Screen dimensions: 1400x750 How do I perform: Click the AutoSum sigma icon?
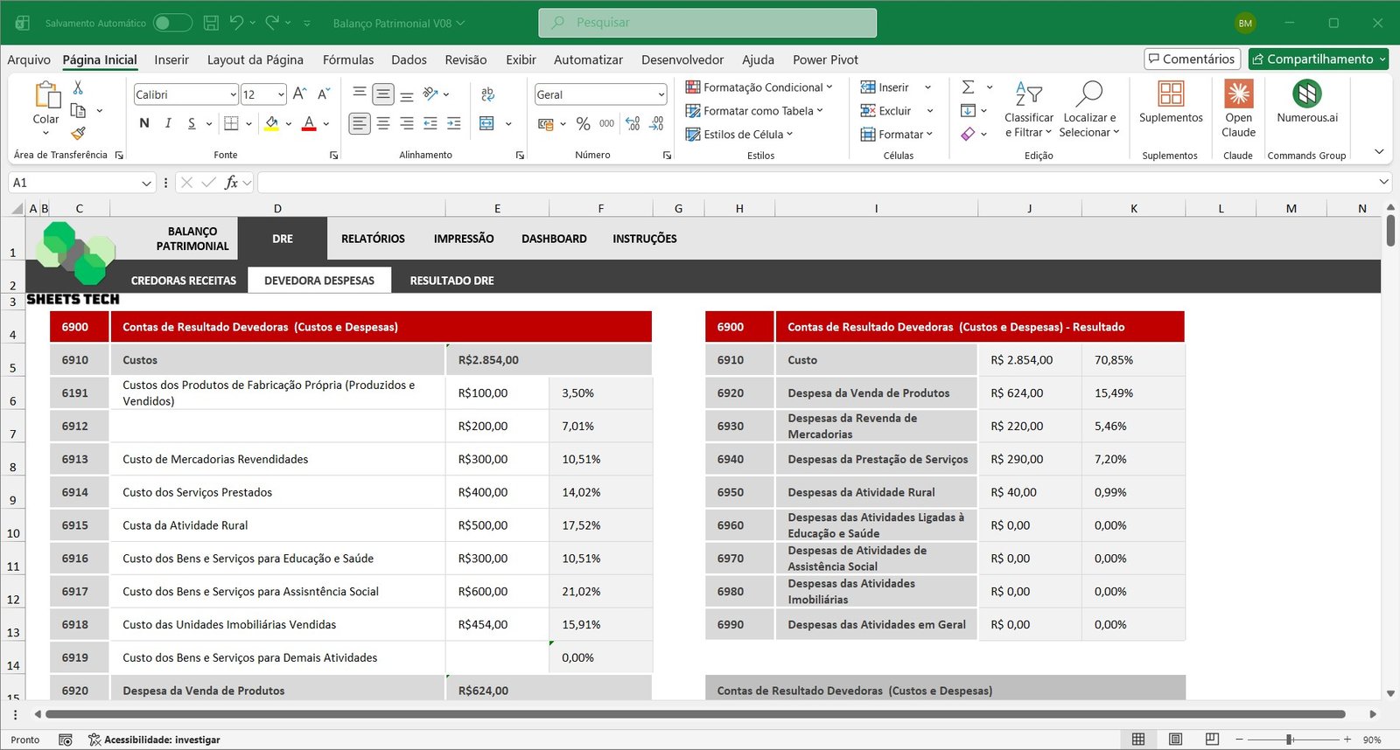tap(968, 87)
